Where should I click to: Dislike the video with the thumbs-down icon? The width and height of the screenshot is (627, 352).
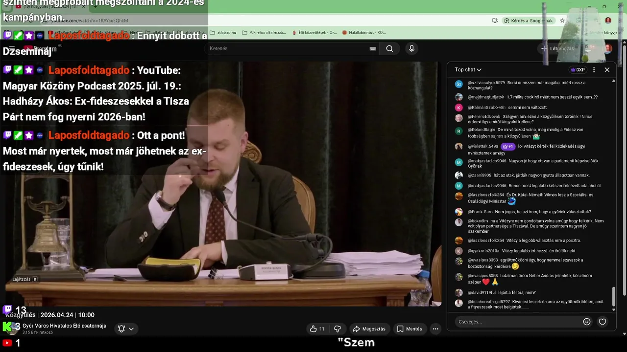[338, 329]
